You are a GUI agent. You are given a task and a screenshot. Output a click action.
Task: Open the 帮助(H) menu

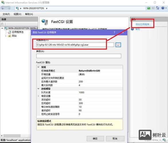coord(29,14)
